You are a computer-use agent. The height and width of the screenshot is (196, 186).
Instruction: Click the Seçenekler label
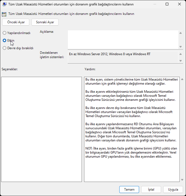pos(9,69)
